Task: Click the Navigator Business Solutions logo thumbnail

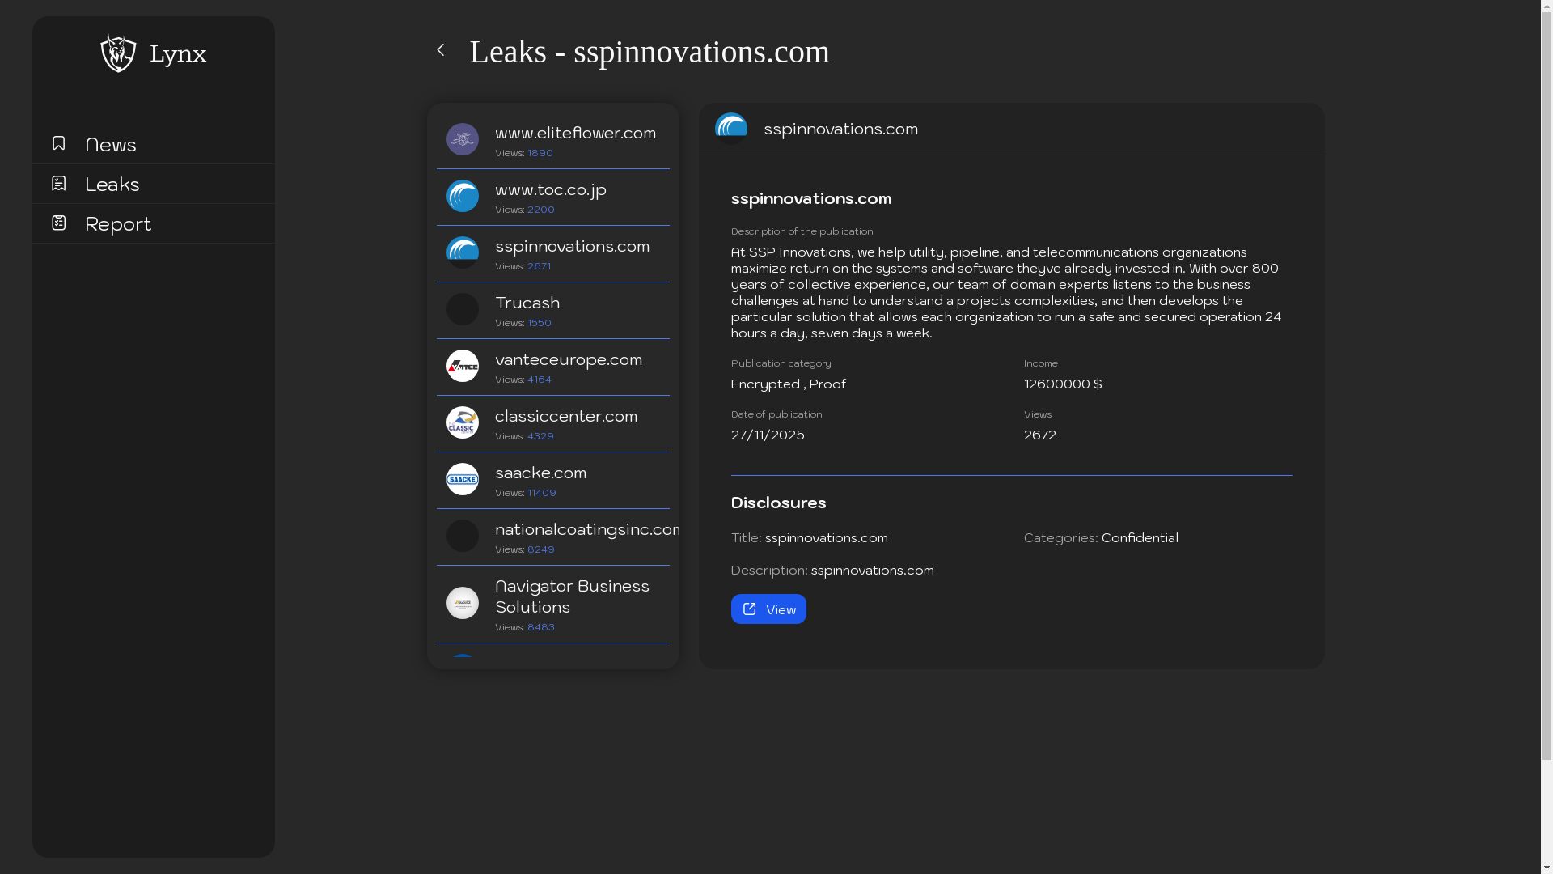Action: pos(462,602)
